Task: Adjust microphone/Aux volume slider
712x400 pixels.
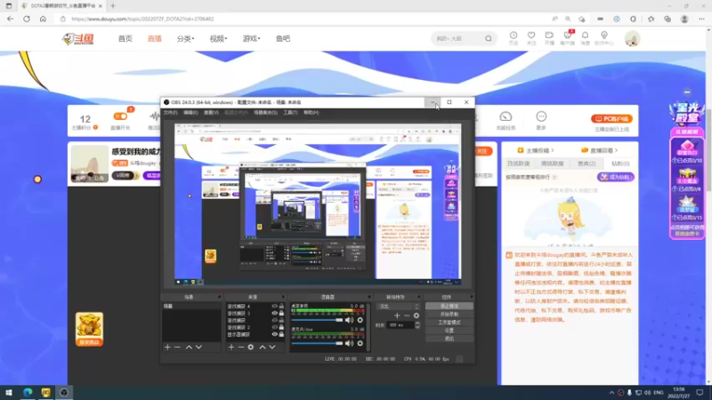Action: click(x=318, y=343)
